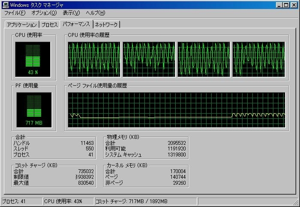The width and height of the screenshot is (300, 207).
Task: Click the second CPU history graph
Action: pyautogui.click(x=149, y=60)
